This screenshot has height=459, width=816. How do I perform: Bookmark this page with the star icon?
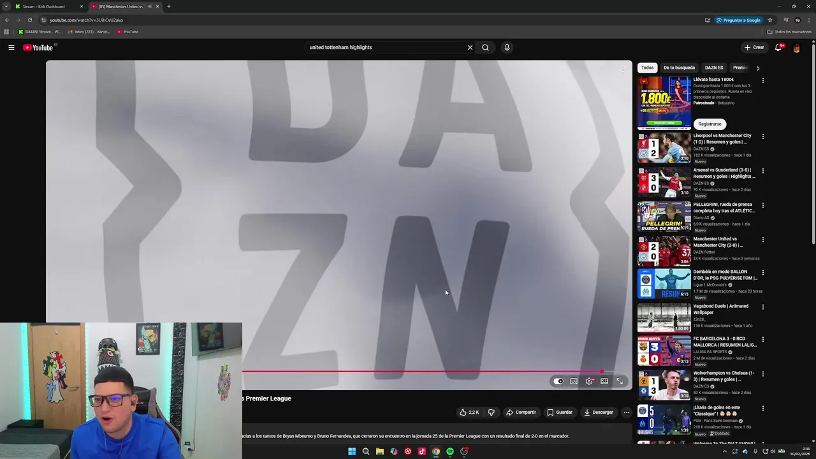[770, 20]
